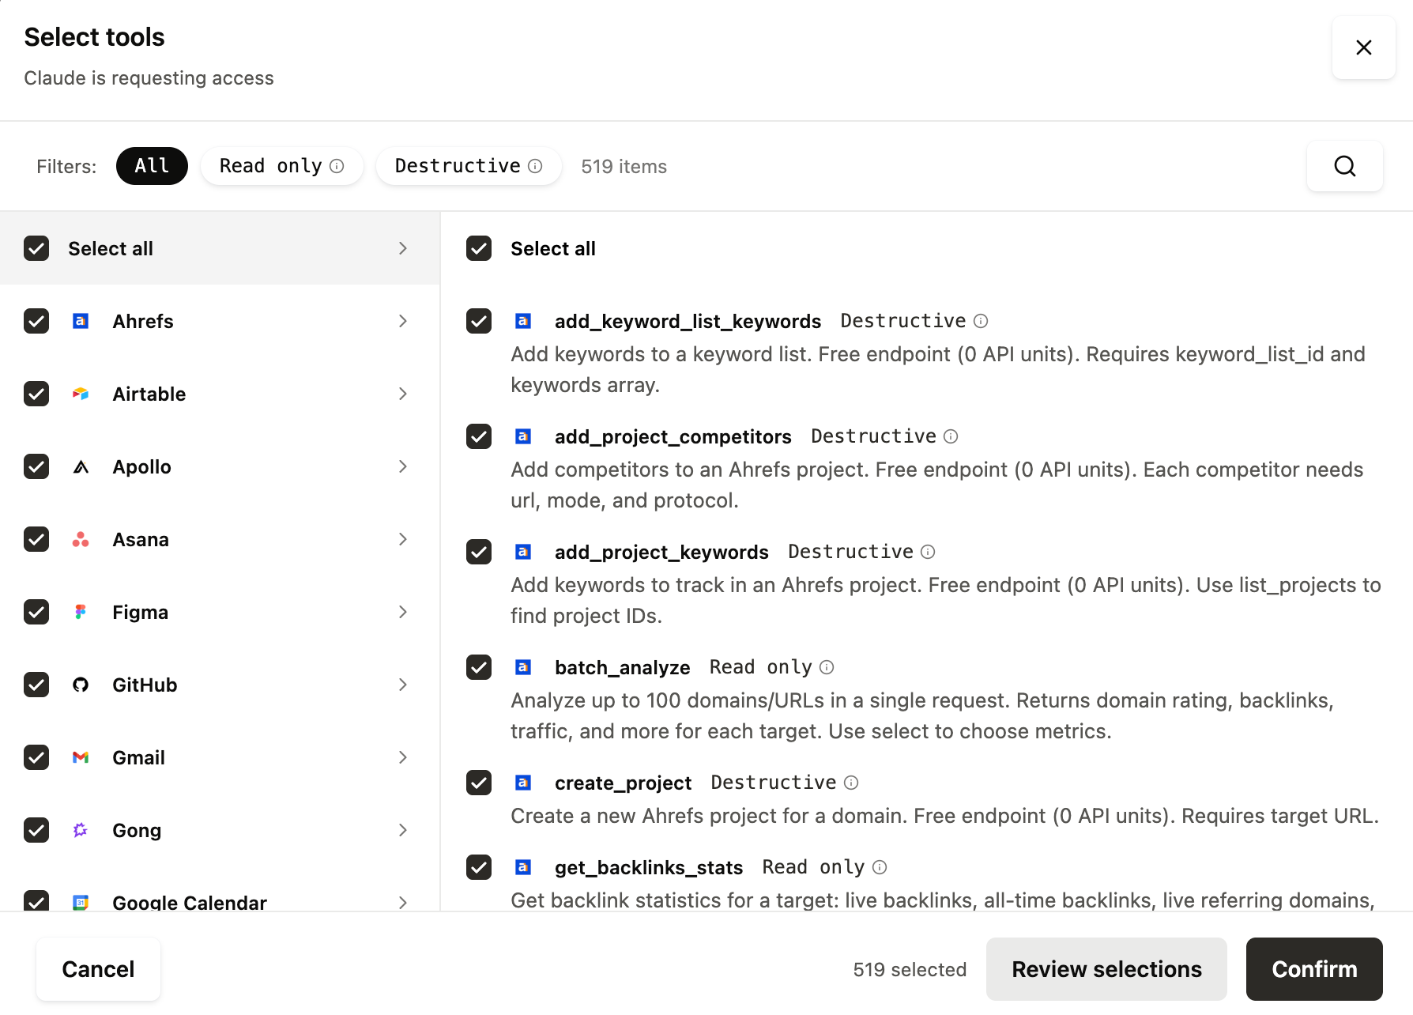1413x1015 pixels.
Task: Click the 519 items count label
Action: pyautogui.click(x=624, y=166)
